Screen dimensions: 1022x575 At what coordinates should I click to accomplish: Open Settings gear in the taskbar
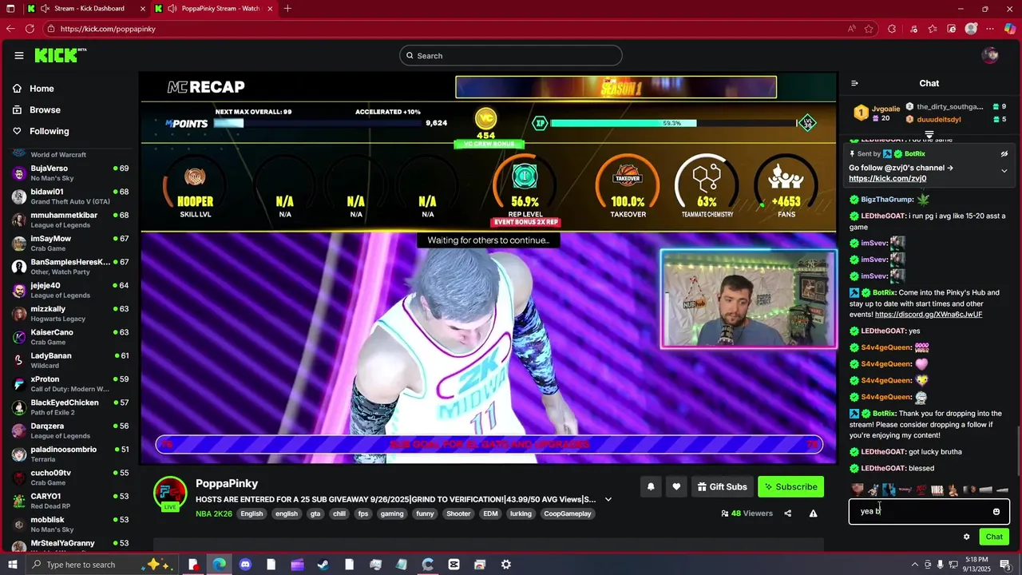pos(505,565)
